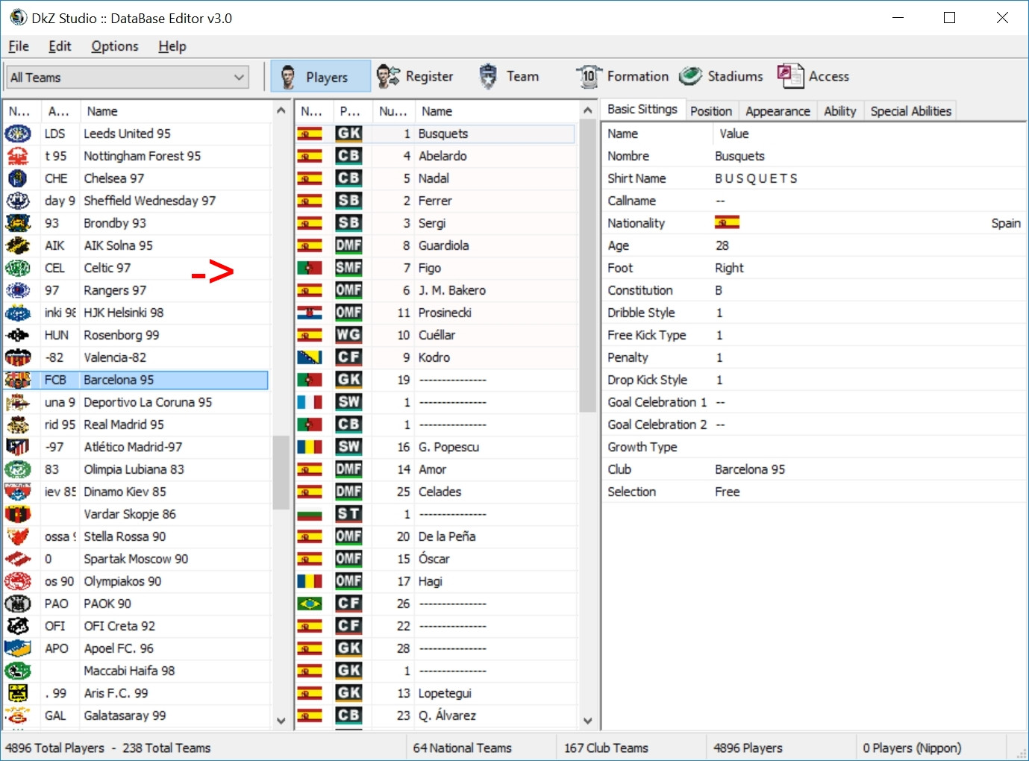Select Rosenborg 99 in the team list

pos(136,335)
